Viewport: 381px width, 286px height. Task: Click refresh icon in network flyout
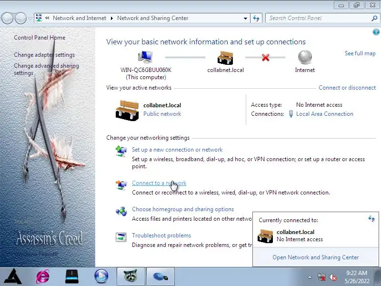pos(371,218)
